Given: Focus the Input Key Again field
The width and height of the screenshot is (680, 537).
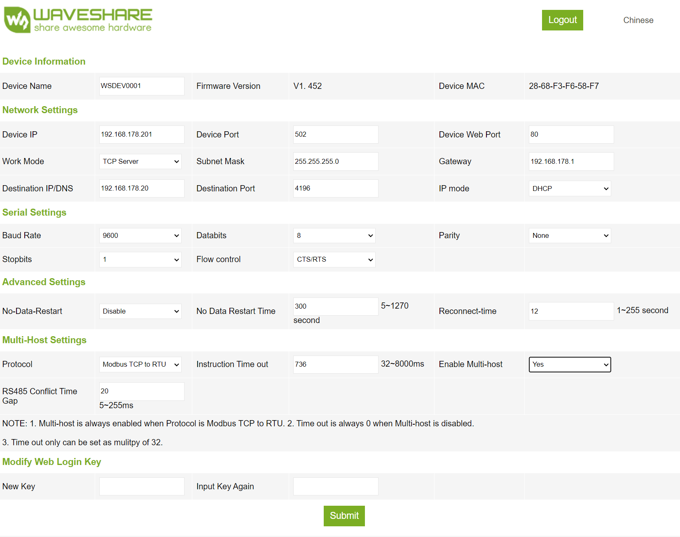Looking at the screenshot, I should pyautogui.click(x=335, y=486).
